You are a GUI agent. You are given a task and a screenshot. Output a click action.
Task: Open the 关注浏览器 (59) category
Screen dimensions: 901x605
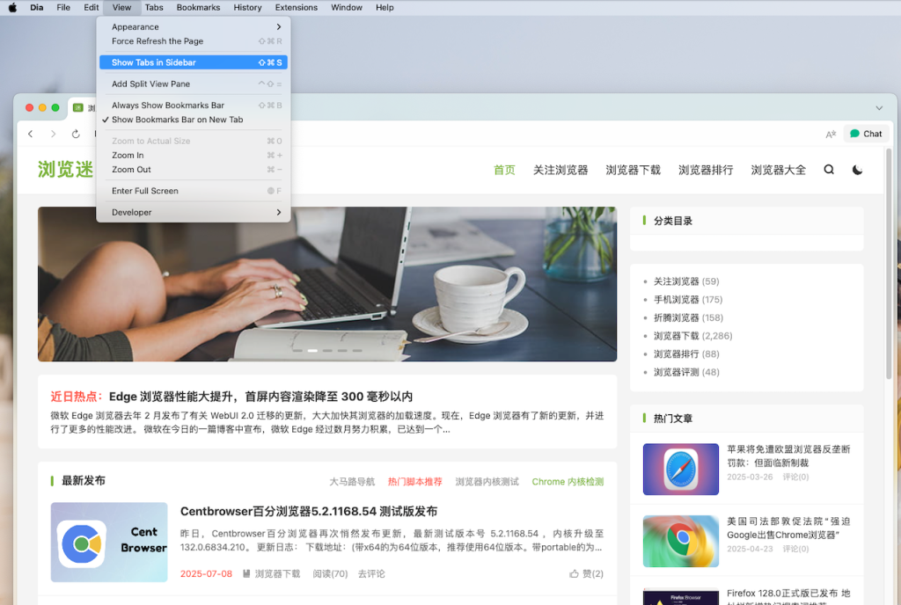pos(686,281)
